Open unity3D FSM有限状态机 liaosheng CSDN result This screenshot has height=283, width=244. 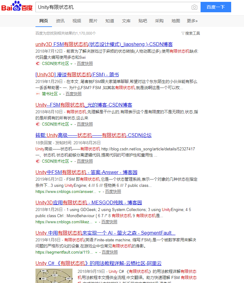pos(104,44)
